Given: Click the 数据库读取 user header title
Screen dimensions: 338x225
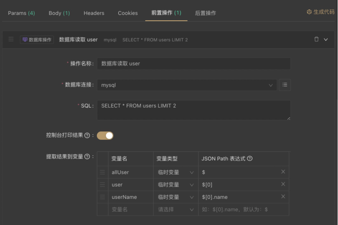Looking at the screenshot, I should [x=78, y=40].
